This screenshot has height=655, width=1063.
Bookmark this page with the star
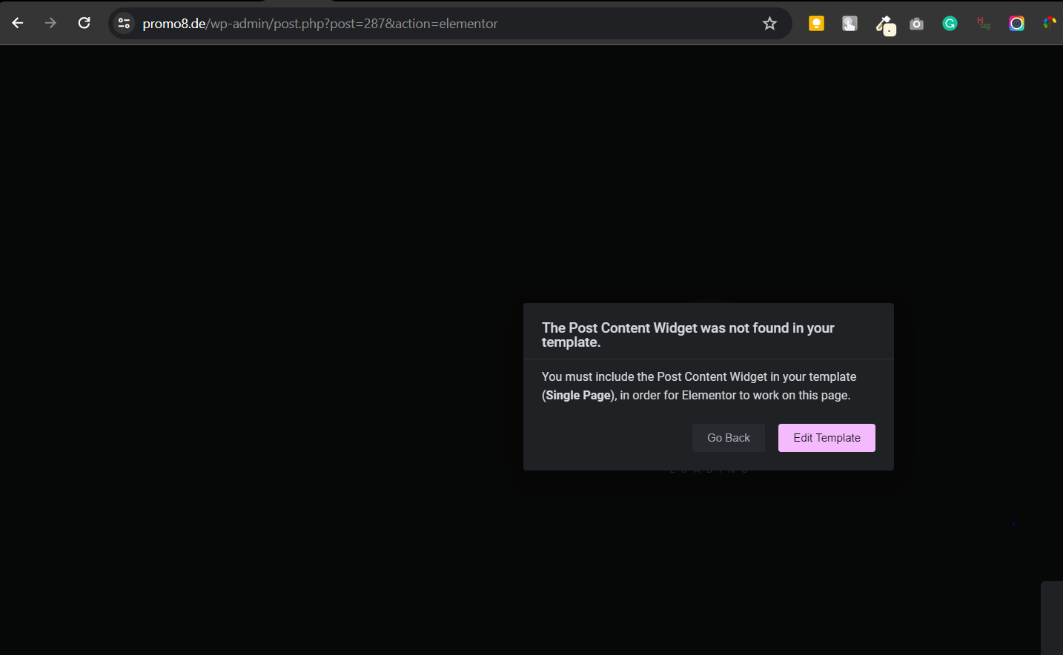769,24
